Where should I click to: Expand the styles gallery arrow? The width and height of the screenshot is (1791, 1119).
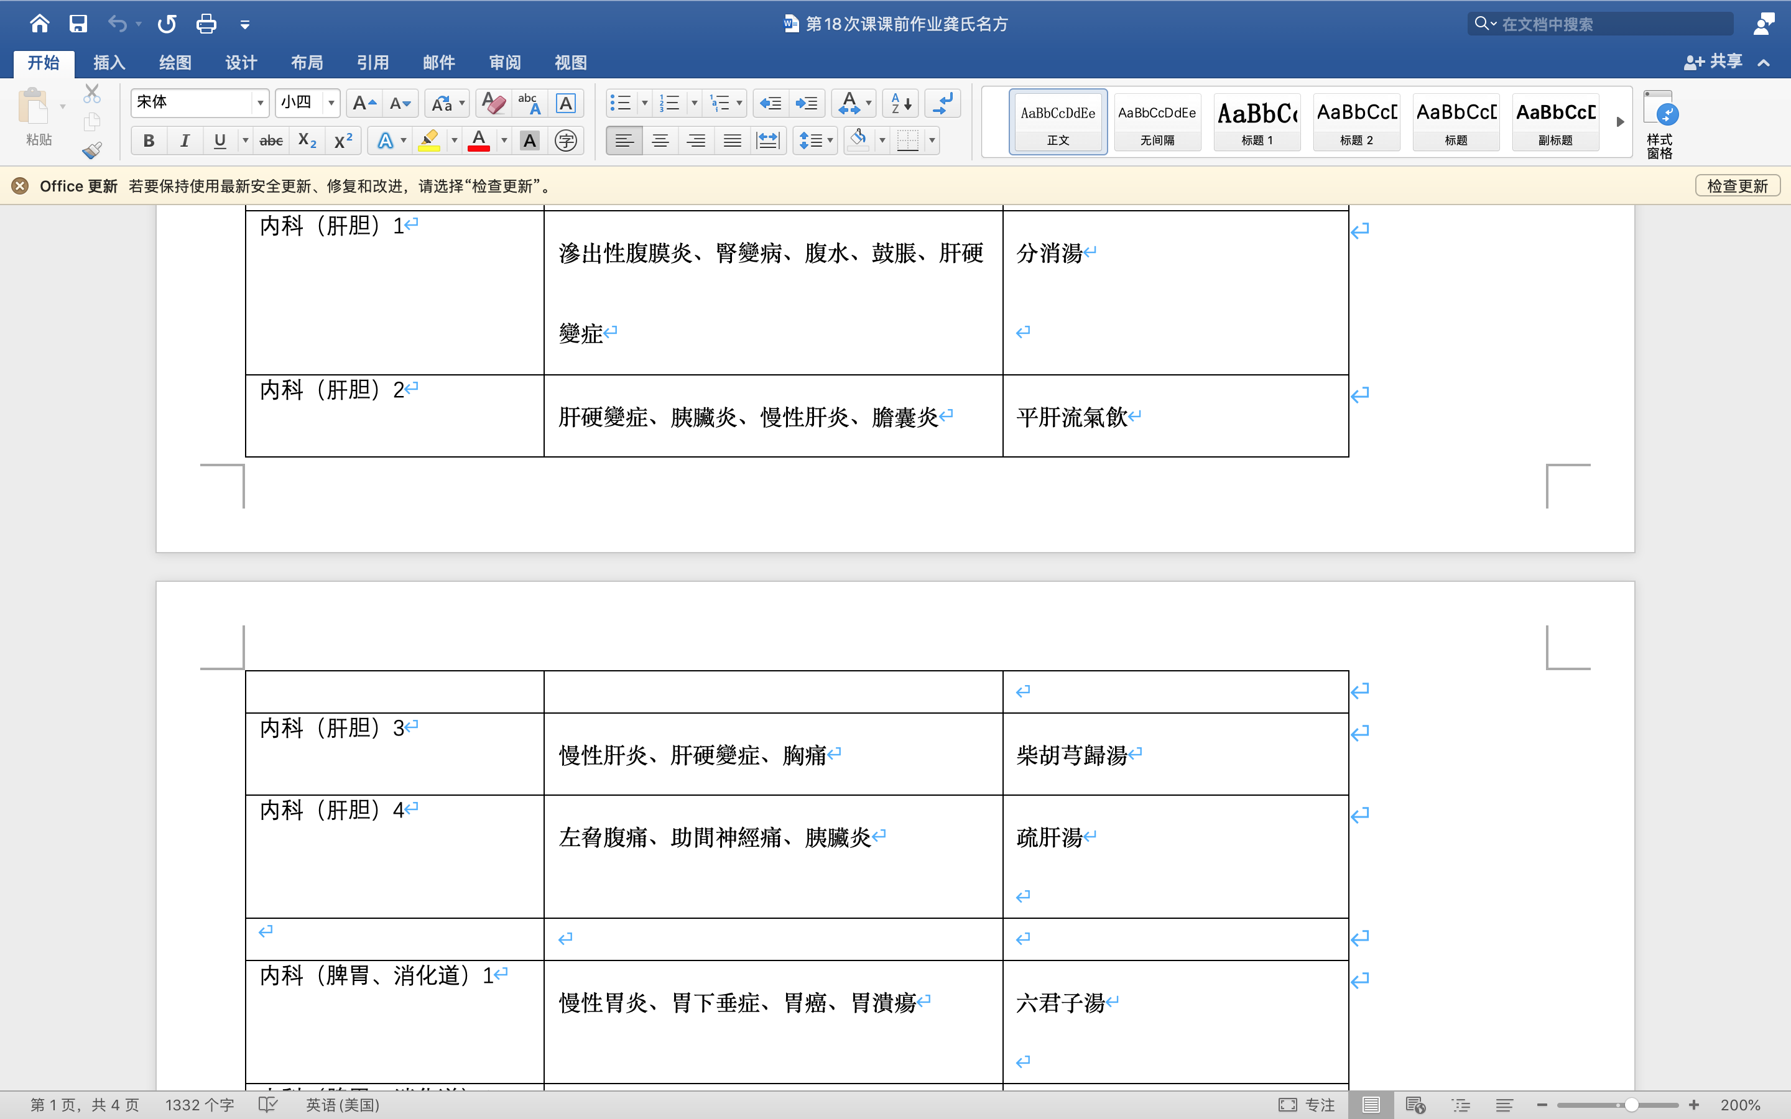point(1620,122)
